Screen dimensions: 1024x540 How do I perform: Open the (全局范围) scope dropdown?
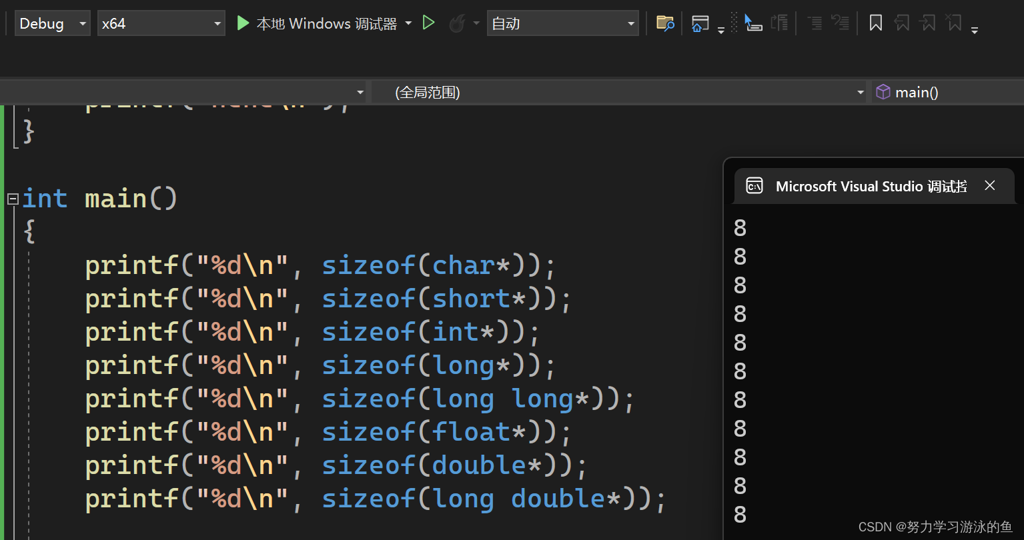click(x=620, y=92)
